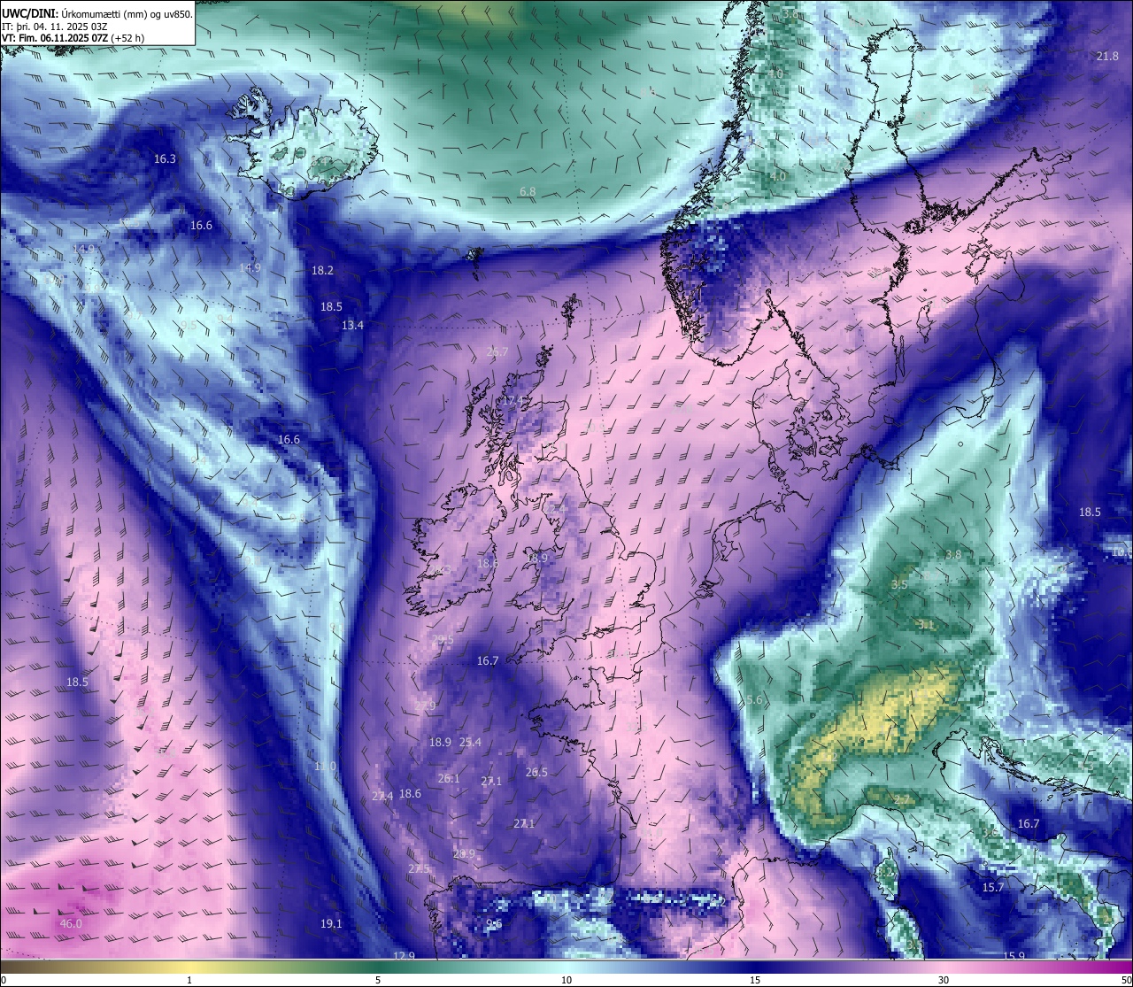The image size is (1133, 987).
Task: Click the 25.4 value label
Action: [x=470, y=743]
